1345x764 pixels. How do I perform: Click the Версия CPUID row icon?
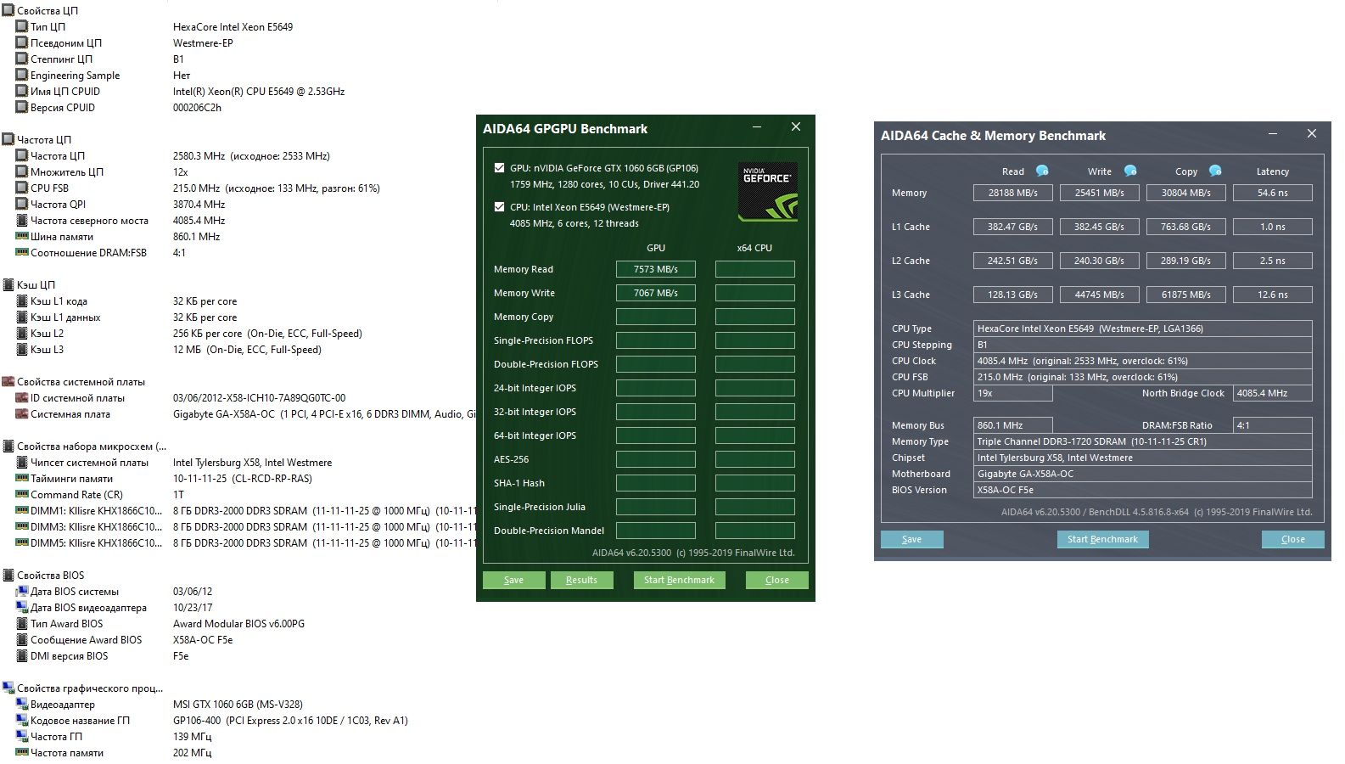click(x=22, y=107)
